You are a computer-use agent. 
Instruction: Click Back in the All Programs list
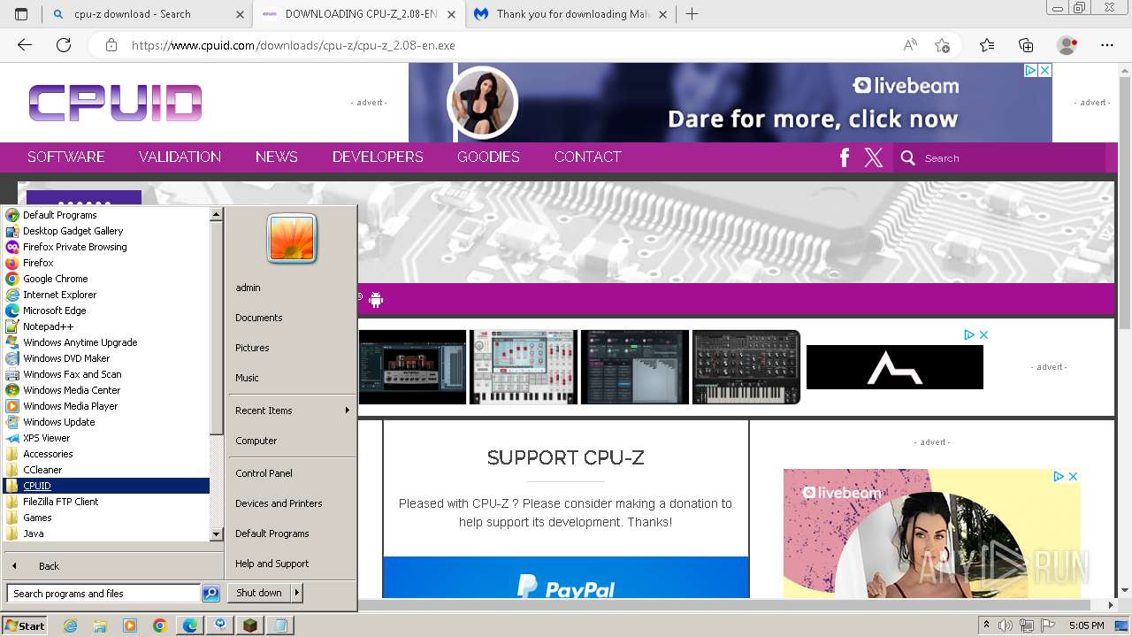[x=49, y=566]
